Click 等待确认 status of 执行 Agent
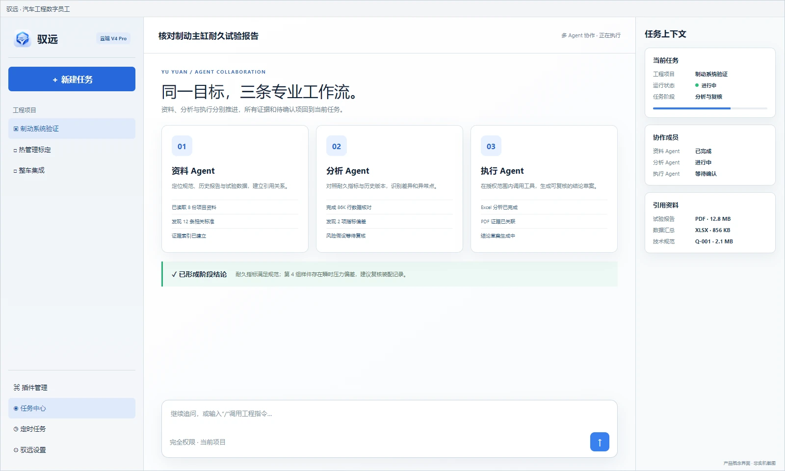This screenshot has width=785, height=471. [706, 174]
